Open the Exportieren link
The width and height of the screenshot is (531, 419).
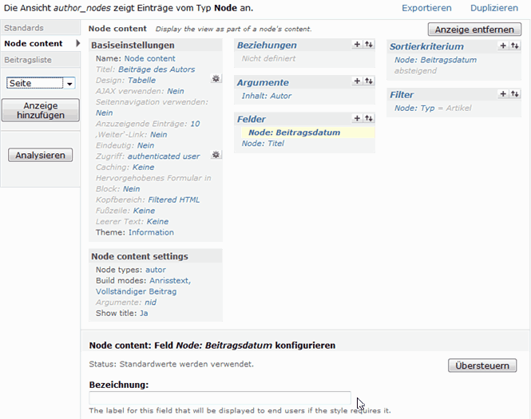(426, 8)
